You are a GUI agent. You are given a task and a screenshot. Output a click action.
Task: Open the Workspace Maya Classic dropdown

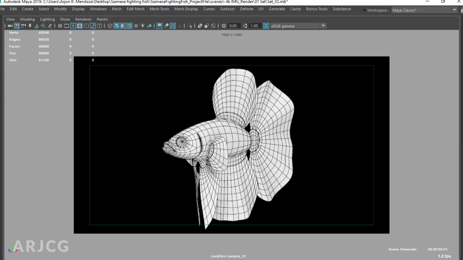(424, 10)
